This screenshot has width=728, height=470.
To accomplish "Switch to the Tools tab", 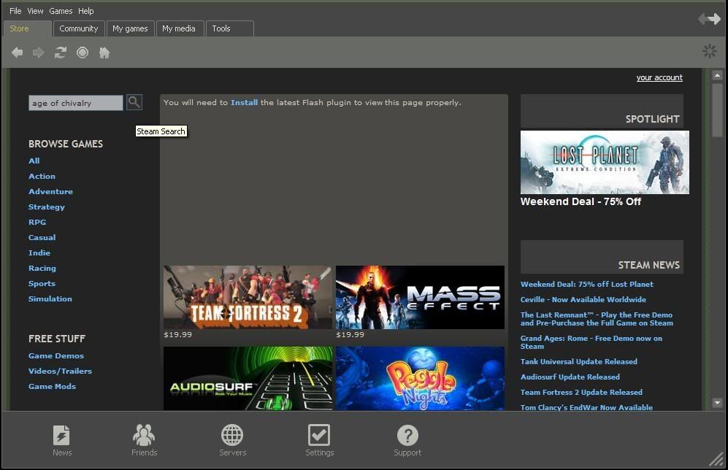I will click(230, 28).
